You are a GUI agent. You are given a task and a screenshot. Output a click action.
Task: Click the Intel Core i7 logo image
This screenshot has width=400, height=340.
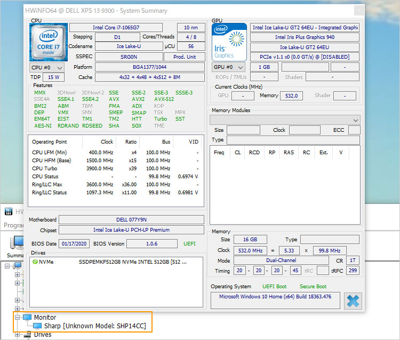pos(49,42)
